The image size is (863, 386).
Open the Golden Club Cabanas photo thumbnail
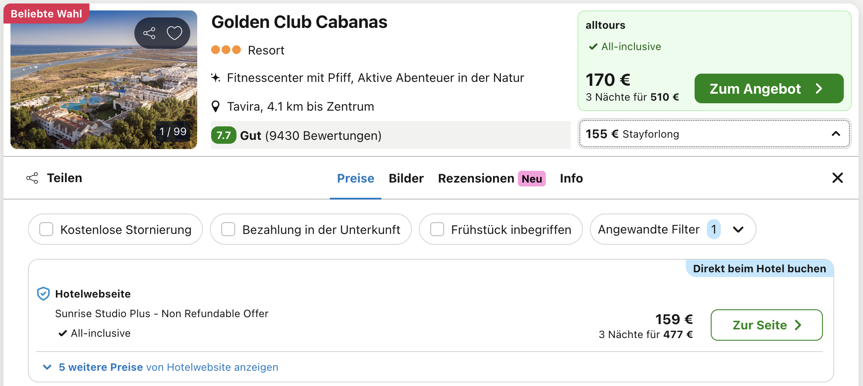(x=104, y=80)
